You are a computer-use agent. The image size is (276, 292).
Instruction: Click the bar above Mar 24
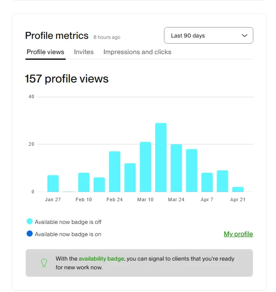pyautogui.click(x=176, y=168)
